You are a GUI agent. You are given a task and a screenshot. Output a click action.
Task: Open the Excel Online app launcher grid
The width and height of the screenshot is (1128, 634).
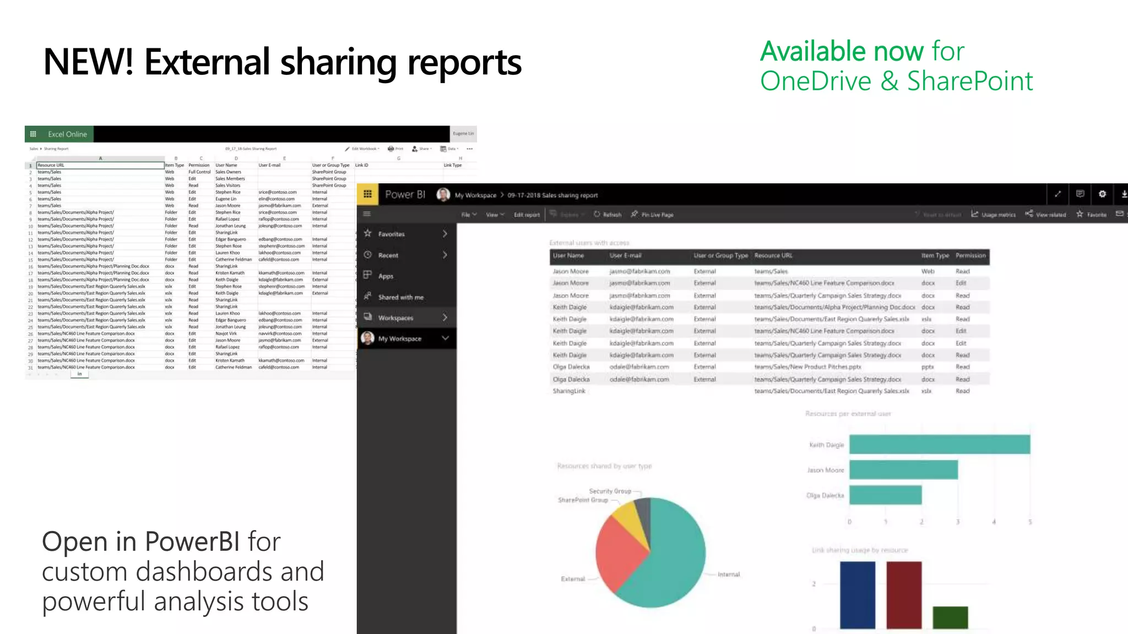[33, 134]
